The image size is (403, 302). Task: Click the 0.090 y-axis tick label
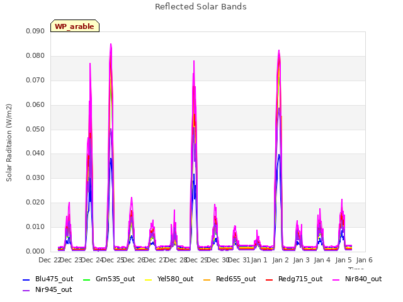(35, 31)
